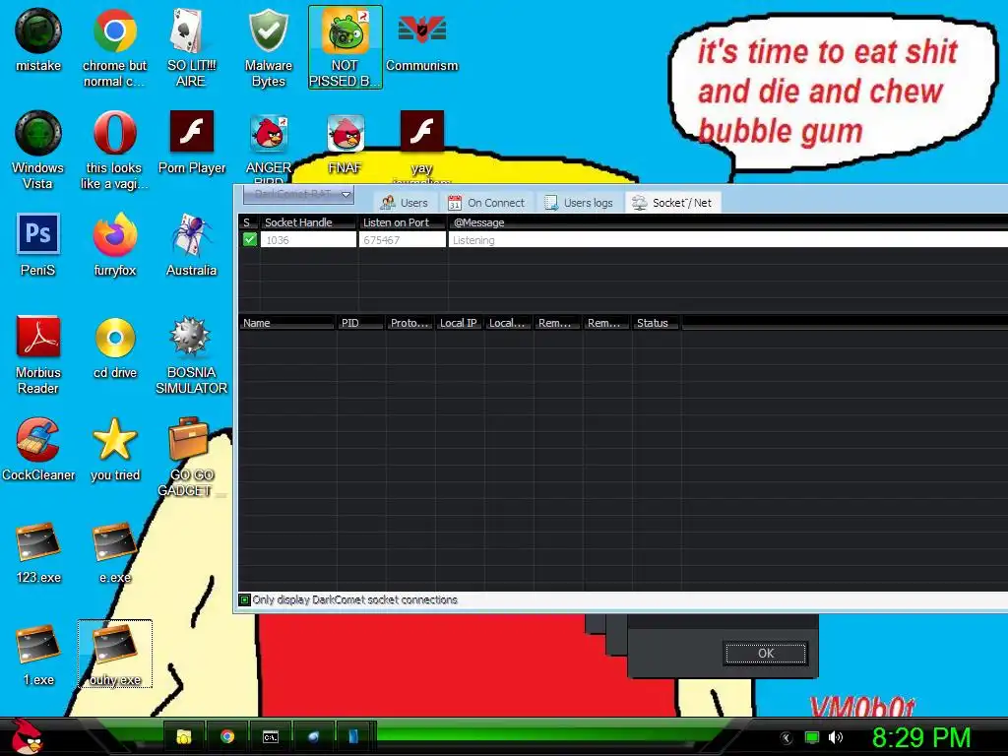Open the 'you tried' star icon
The height and width of the screenshot is (756, 1008).
coord(115,450)
